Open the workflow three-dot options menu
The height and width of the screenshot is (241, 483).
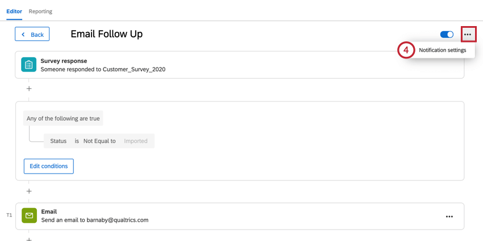468,35
